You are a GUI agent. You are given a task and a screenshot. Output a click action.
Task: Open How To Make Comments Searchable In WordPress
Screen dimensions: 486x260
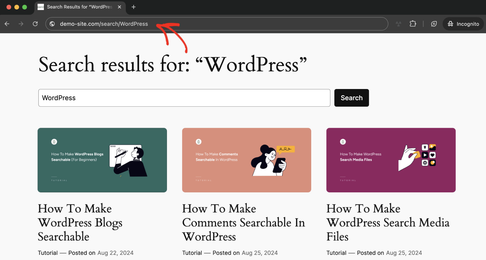tap(244, 222)
